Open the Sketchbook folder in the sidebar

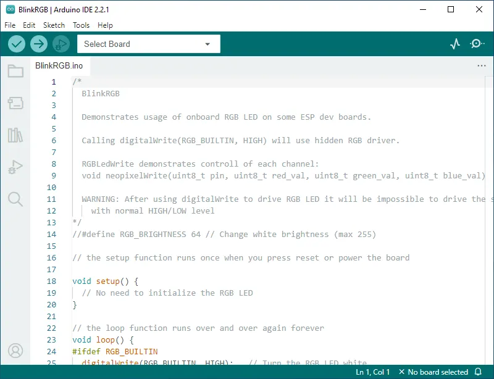pyautogui.click(x=15, y=70)
